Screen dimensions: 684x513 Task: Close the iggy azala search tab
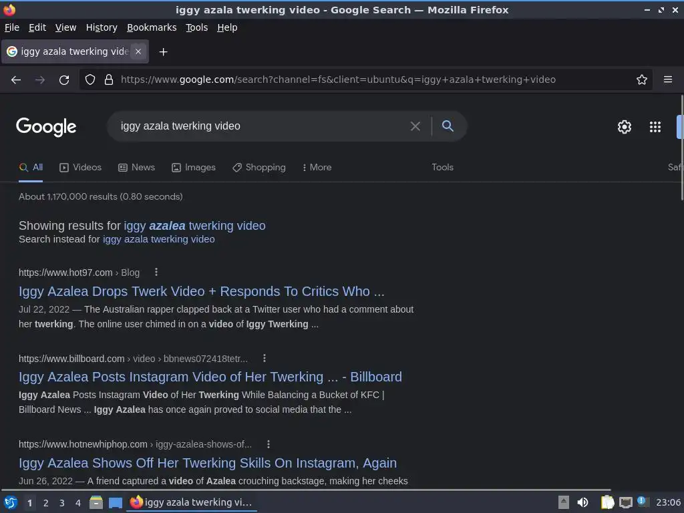click(138, 51)
